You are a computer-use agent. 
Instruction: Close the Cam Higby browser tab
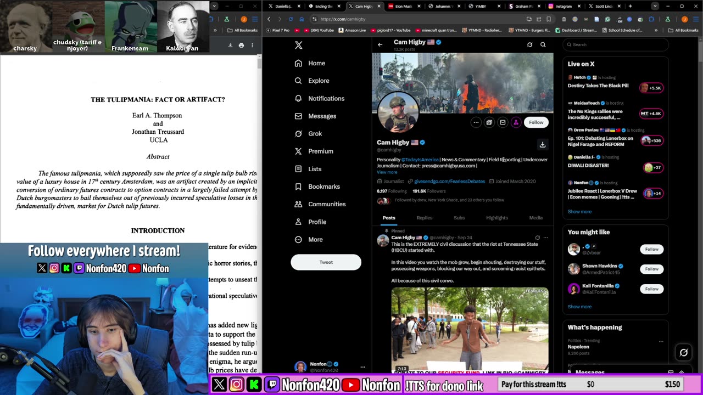[x=378, y=6]
